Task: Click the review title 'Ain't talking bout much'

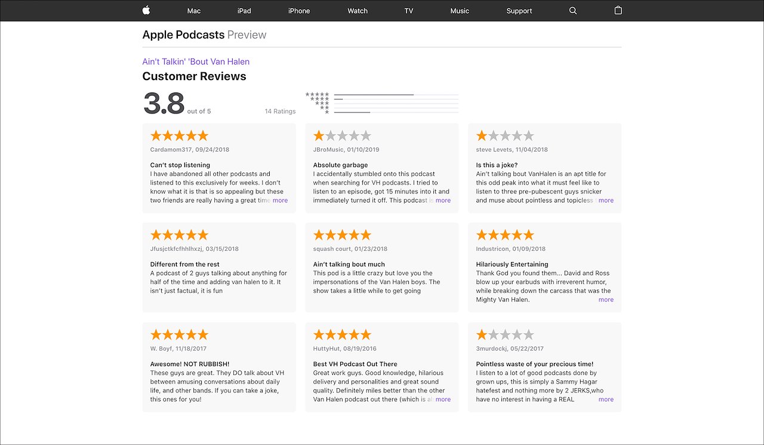Action: (349, 264)
